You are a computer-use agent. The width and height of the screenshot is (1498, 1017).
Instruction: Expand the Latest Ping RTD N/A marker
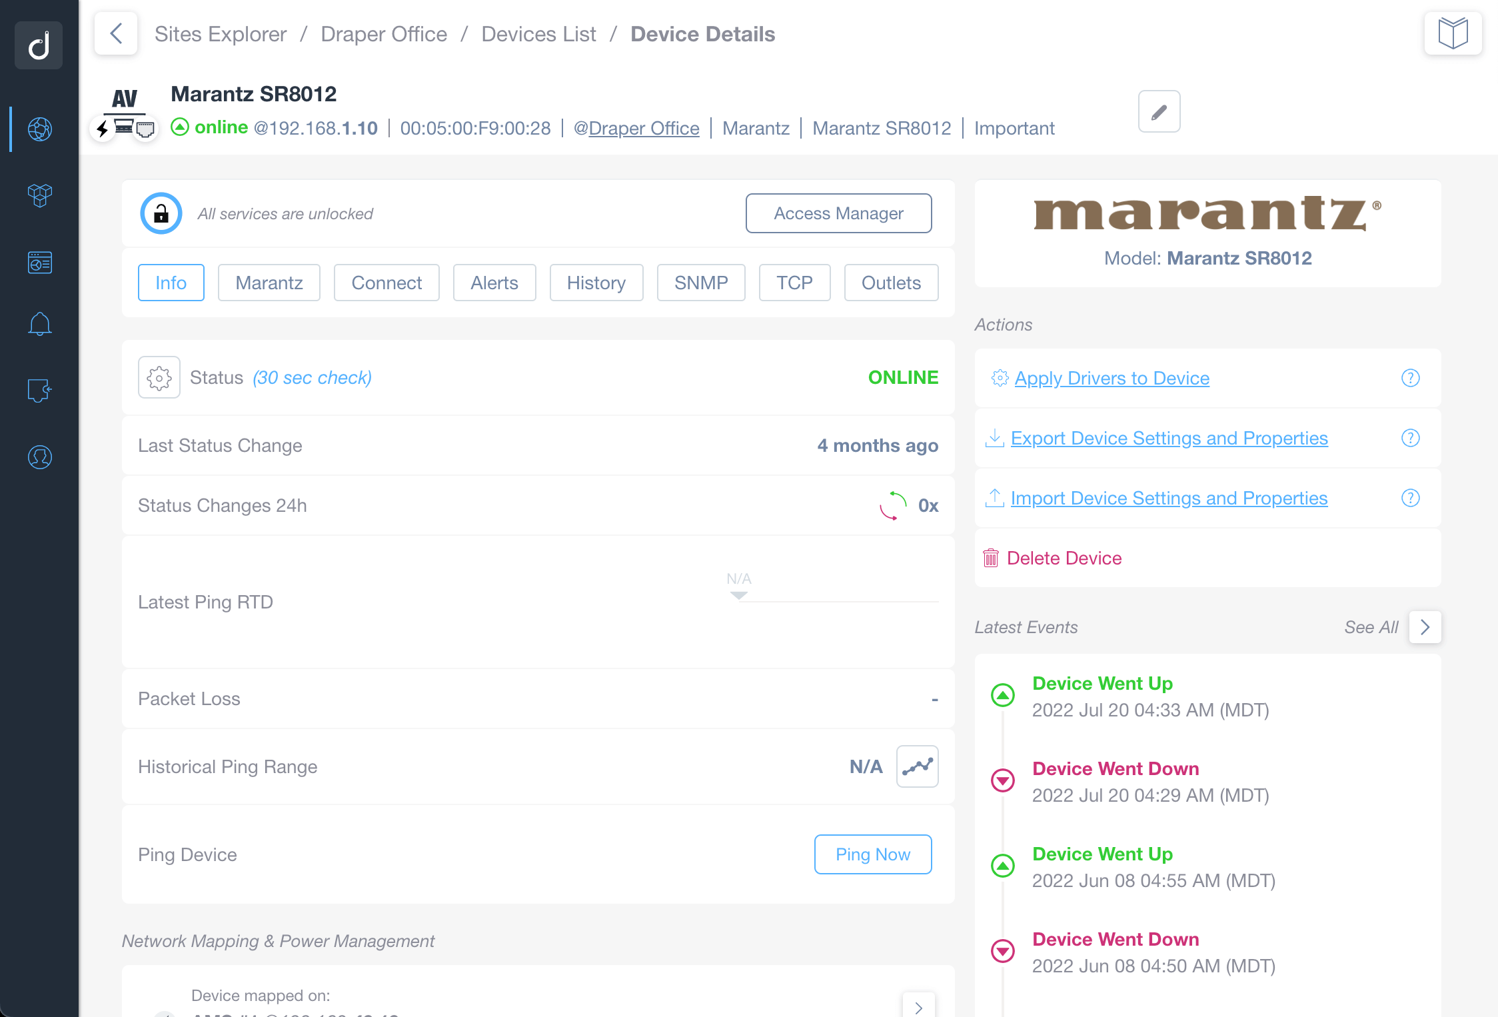tap(738, 595)
